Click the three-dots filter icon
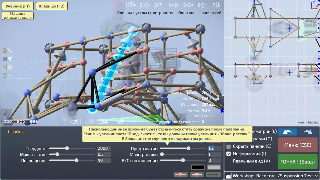Image resolution: width=320 pixels, height=180 pixels. [x=10, y=75]
